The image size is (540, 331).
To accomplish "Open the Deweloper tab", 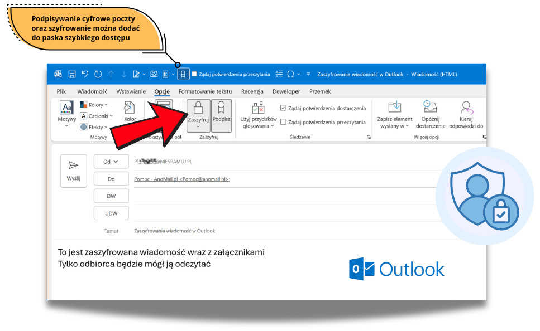I will pyautogui.click(x=286, y=91).
